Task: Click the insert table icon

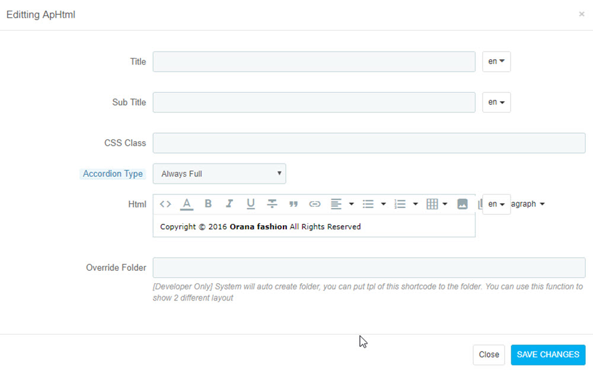Action: pos(432,204)
